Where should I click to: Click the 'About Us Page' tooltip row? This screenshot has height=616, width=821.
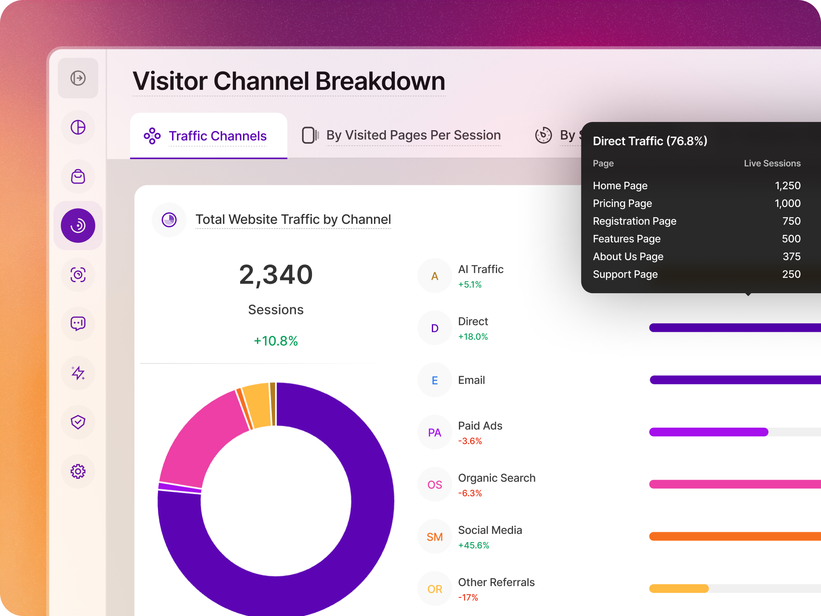coord(697,256)
